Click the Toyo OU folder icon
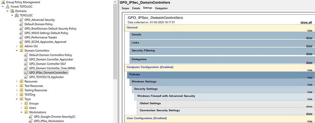315x123 pixels. [21, 99]
